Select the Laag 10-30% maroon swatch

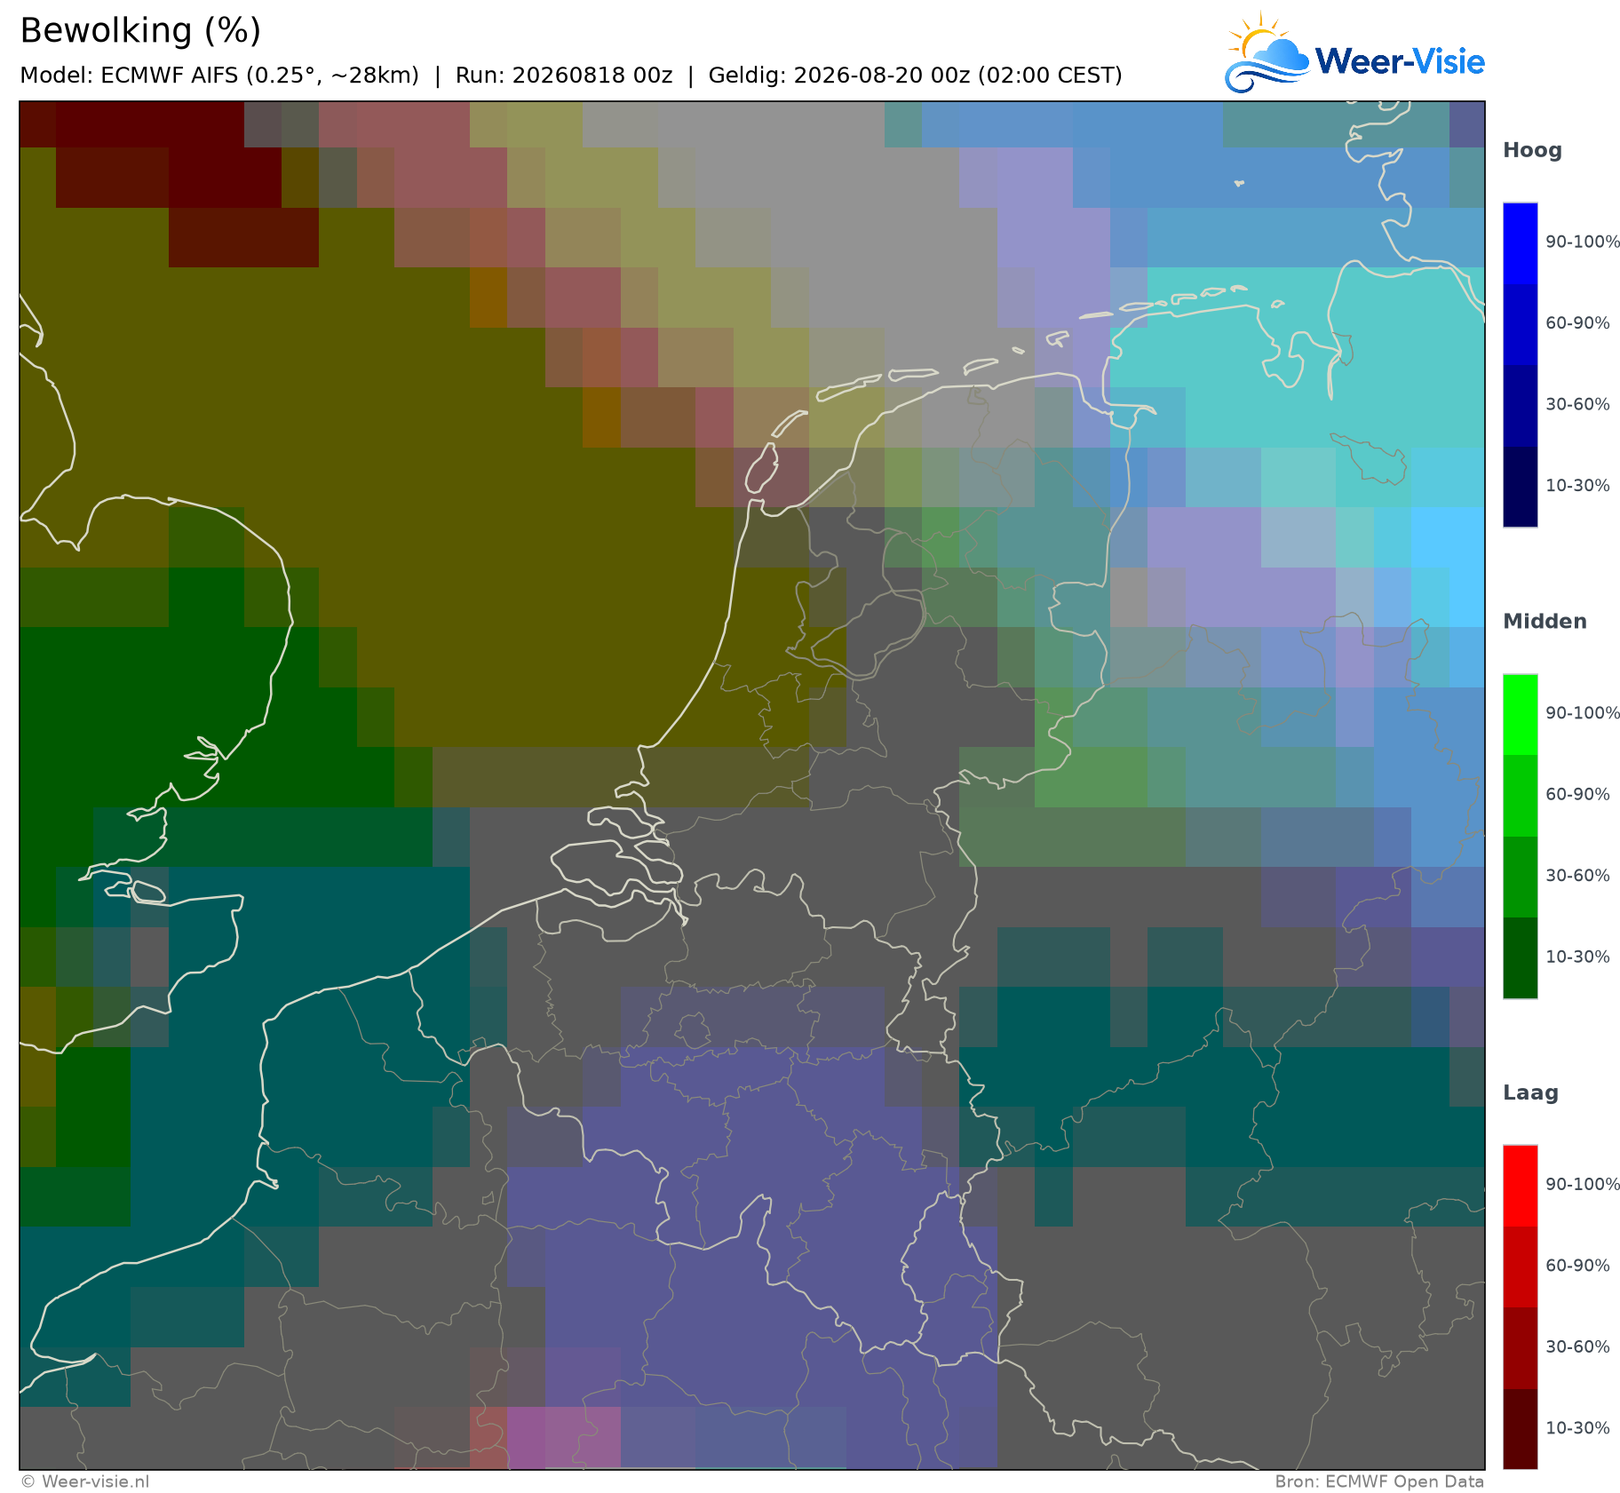[x=1520, y=1429]
